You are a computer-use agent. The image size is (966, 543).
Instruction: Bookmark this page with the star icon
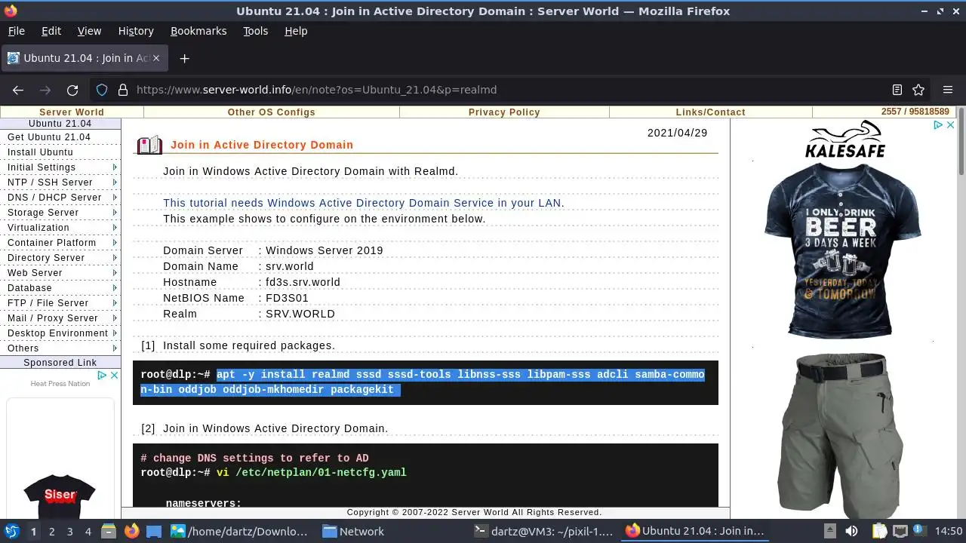click(918, 90)
